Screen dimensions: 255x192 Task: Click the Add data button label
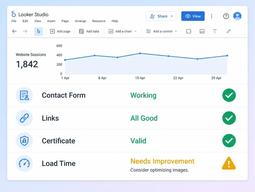[x=93, y=31]
